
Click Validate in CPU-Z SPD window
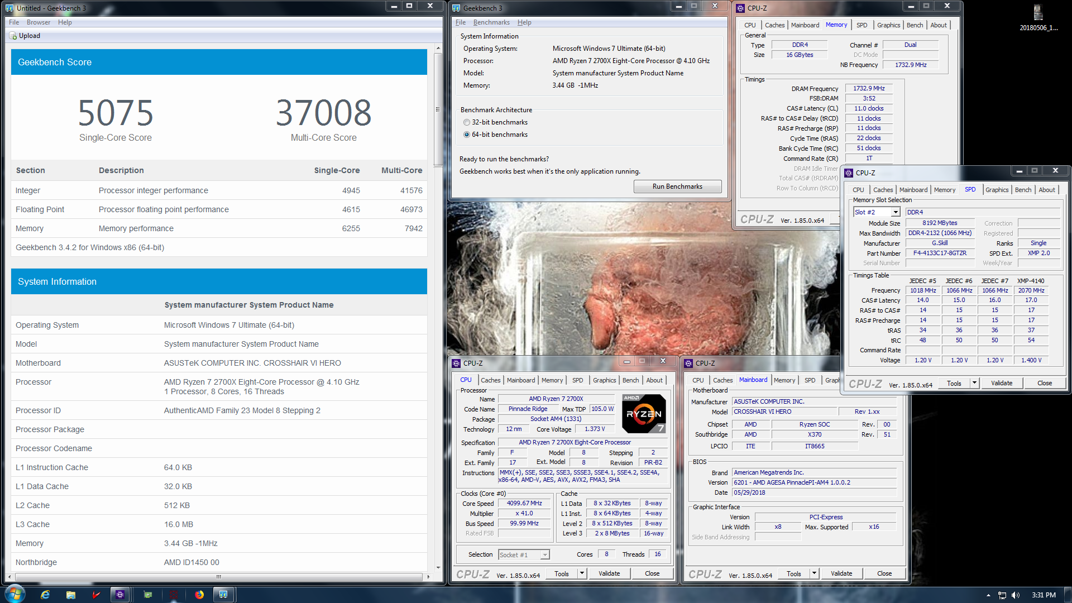click(1002, 383)
